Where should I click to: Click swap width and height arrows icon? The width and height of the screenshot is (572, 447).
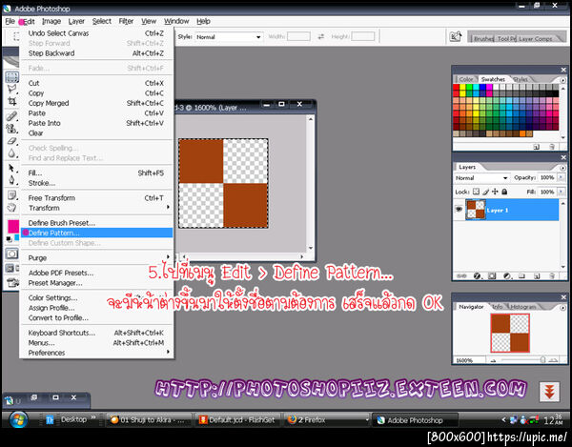coord(320,36)
